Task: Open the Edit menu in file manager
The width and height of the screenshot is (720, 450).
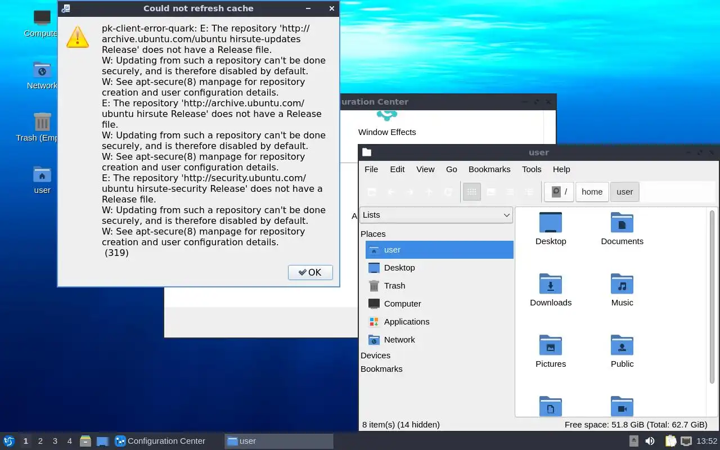Action: (397, 169)
